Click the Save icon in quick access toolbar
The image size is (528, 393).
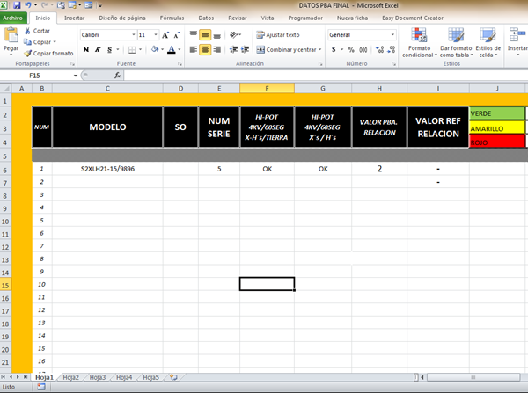(x=18, y=5)
